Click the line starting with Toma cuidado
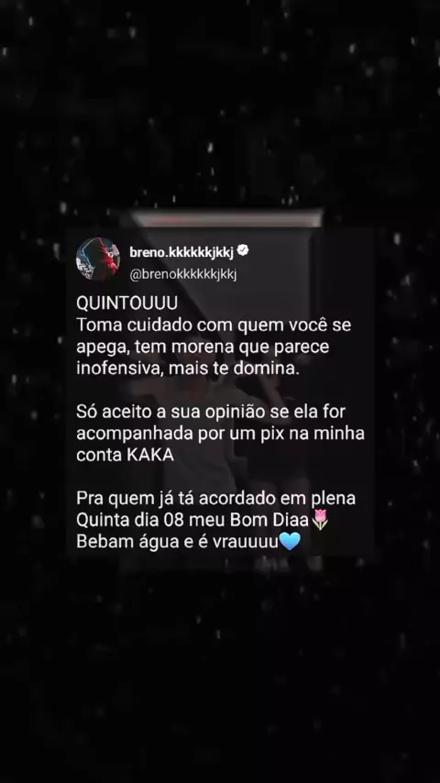 [x=214, y=325]
